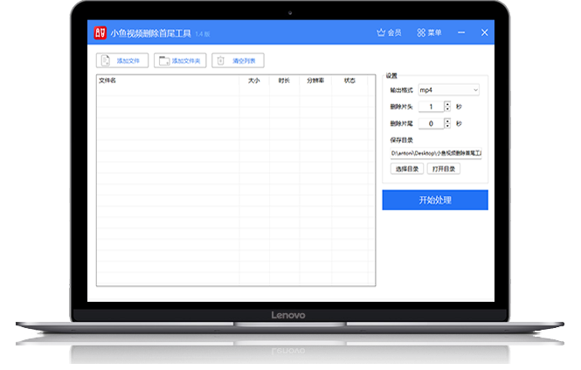581x370 pixels.
Task: Click the 删除片尾 seconds value field
Action: tap(431, 123)
